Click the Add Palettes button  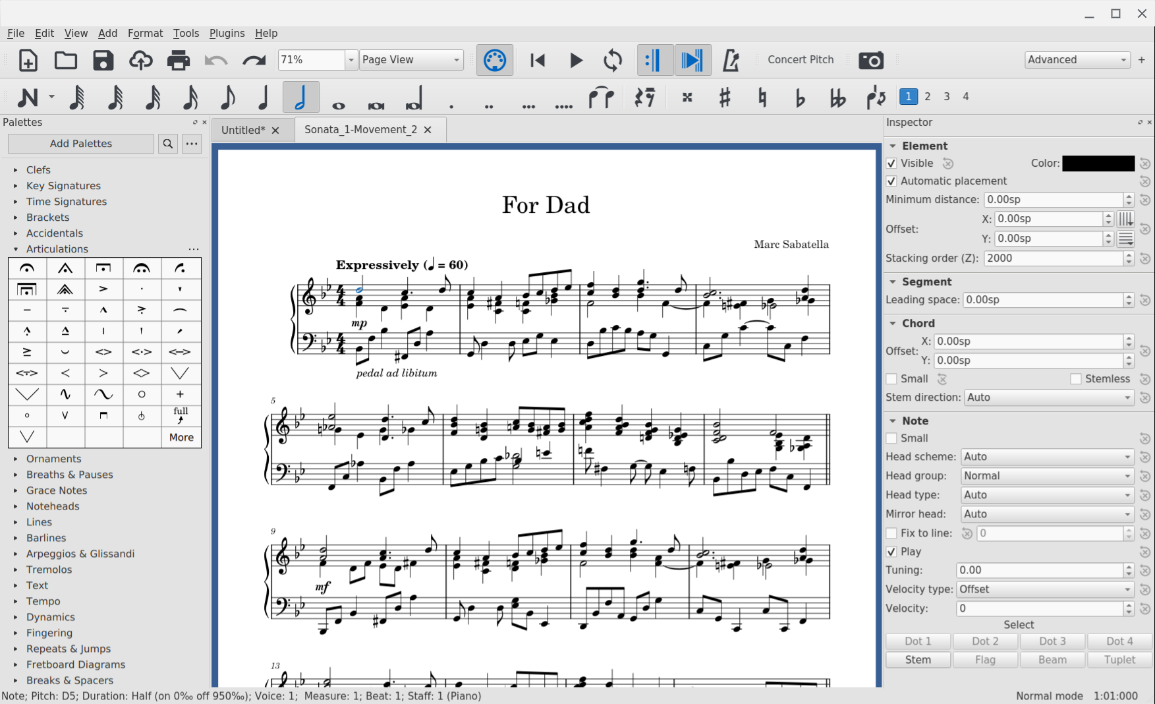click(x=81, y=144)
